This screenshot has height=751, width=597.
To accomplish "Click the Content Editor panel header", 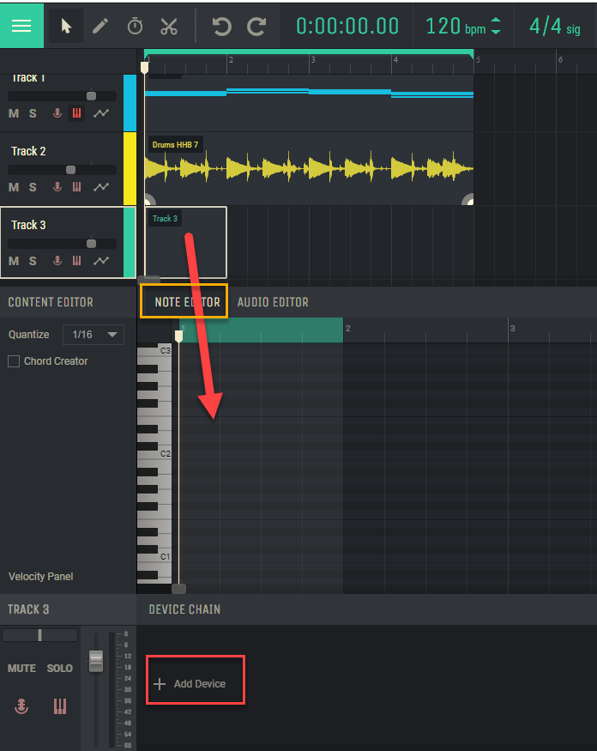I will coord(51,302).
